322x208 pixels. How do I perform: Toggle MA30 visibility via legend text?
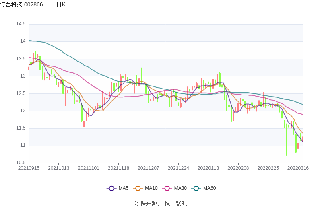click(180, 188)
